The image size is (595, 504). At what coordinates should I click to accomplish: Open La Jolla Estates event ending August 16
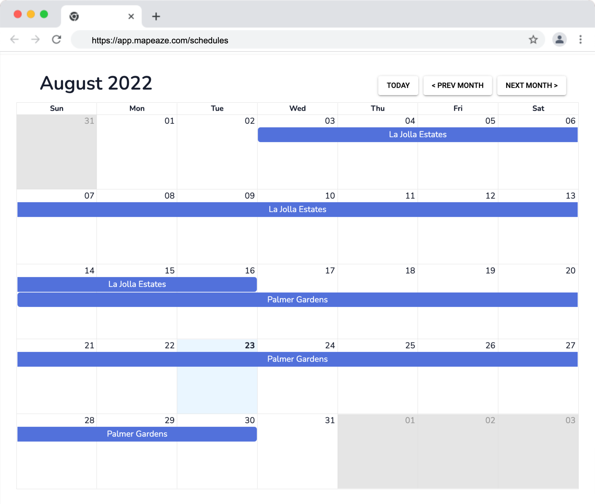(137, 284)
